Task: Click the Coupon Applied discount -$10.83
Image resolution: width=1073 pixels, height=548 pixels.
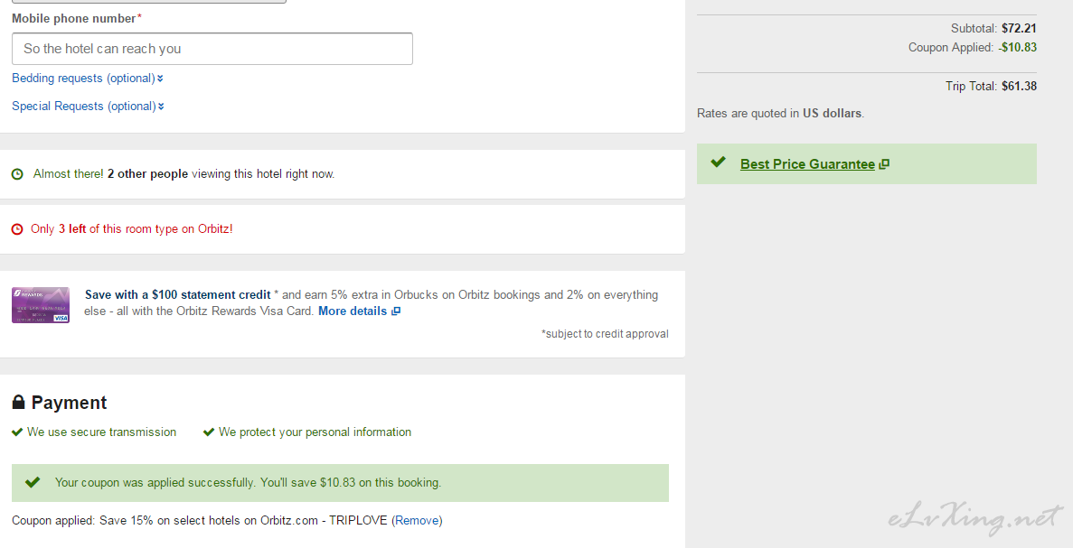Action: 1017,47
